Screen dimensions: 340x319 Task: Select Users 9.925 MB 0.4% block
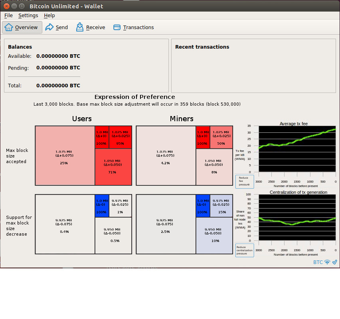65,224
